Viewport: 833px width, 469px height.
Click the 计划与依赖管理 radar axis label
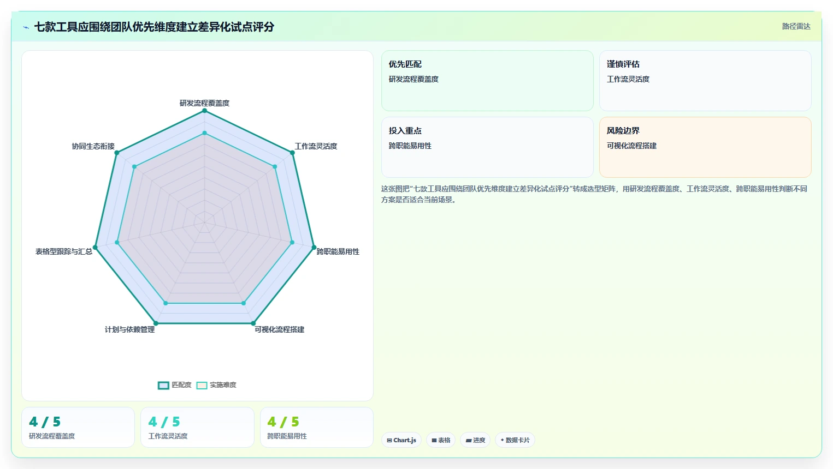(129, 329)
